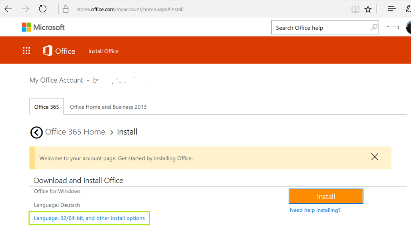Toggle reading view book icon

[355, 9]
